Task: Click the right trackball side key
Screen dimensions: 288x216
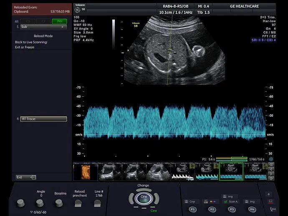Action: coord(156,198)
